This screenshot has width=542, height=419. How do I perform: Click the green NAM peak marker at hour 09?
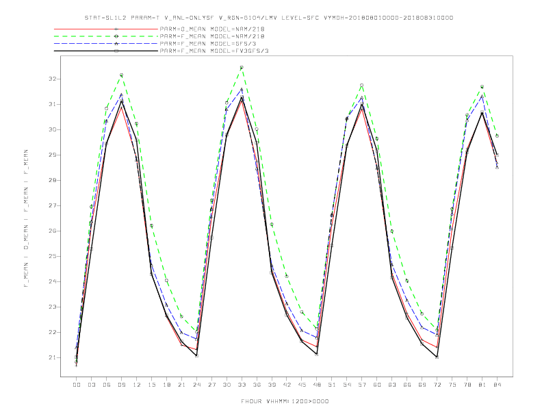click(121, 75)
